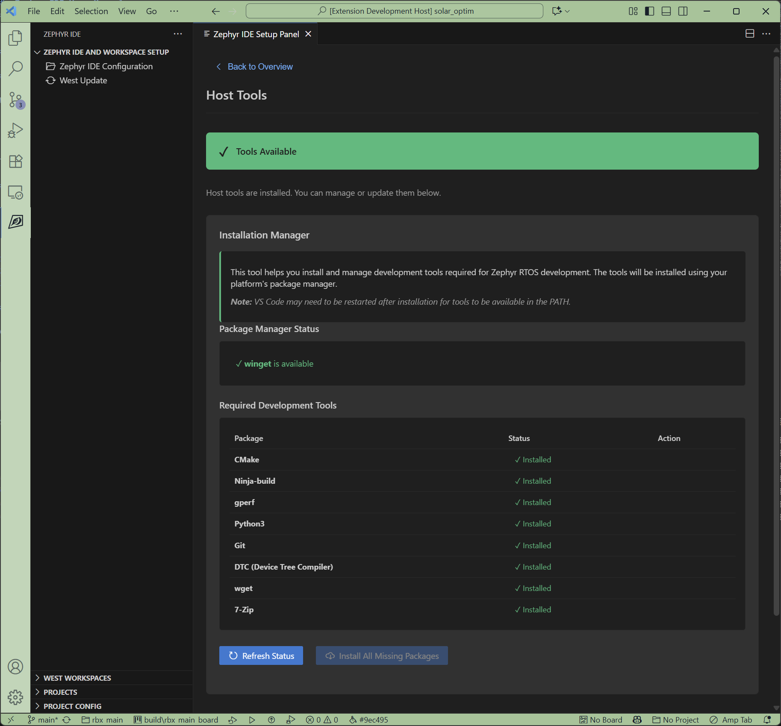
Task: Click the DTC (Device Tree Compiler) row
Action: (x=482, y=567)
